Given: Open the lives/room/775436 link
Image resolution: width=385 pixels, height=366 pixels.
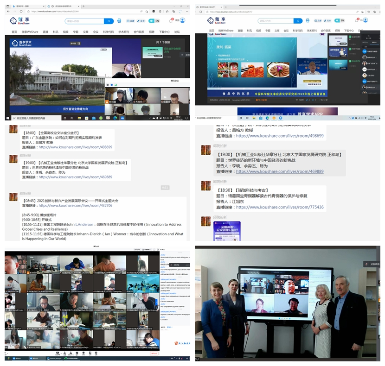Looking at the screenshot, I should click(280, 207).
